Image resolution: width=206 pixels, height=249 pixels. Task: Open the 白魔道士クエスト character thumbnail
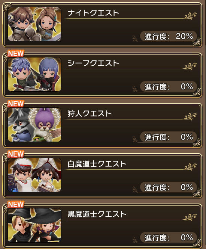coord(34,175)
